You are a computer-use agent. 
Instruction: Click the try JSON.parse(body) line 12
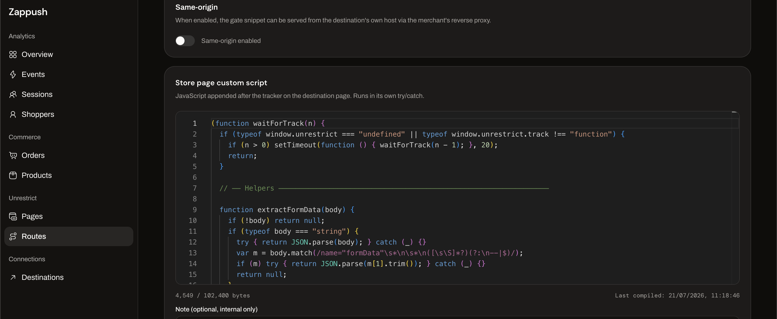click(331, 242)
